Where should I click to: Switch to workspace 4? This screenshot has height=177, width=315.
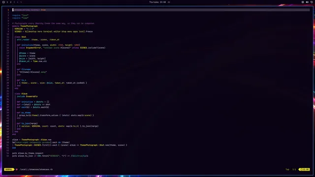[x=18, y=2]
